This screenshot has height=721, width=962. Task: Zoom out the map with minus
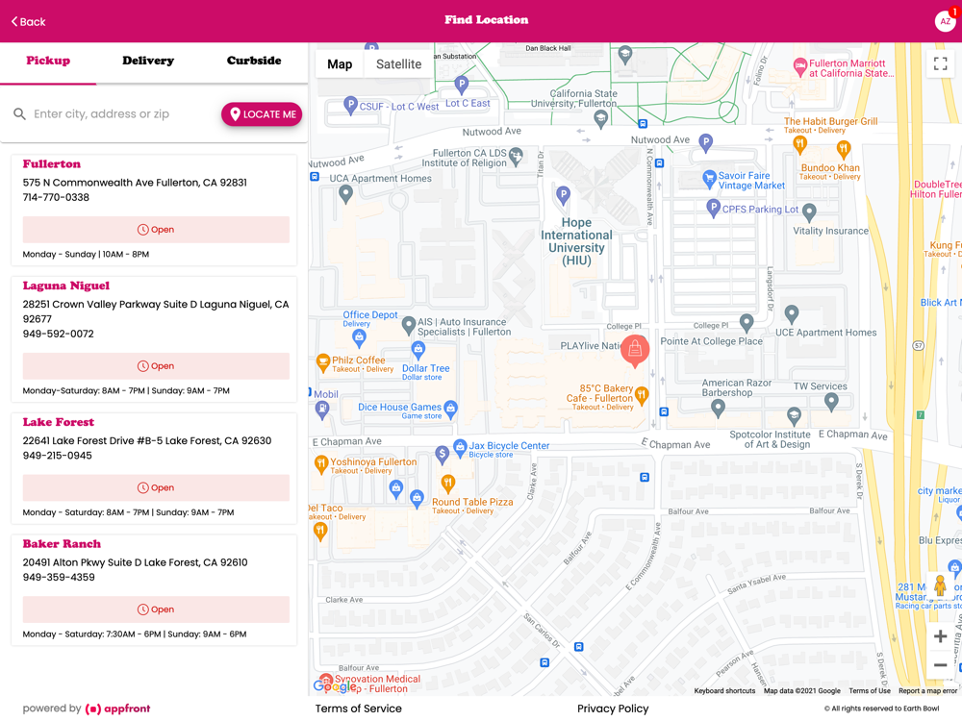coord(940,664)
